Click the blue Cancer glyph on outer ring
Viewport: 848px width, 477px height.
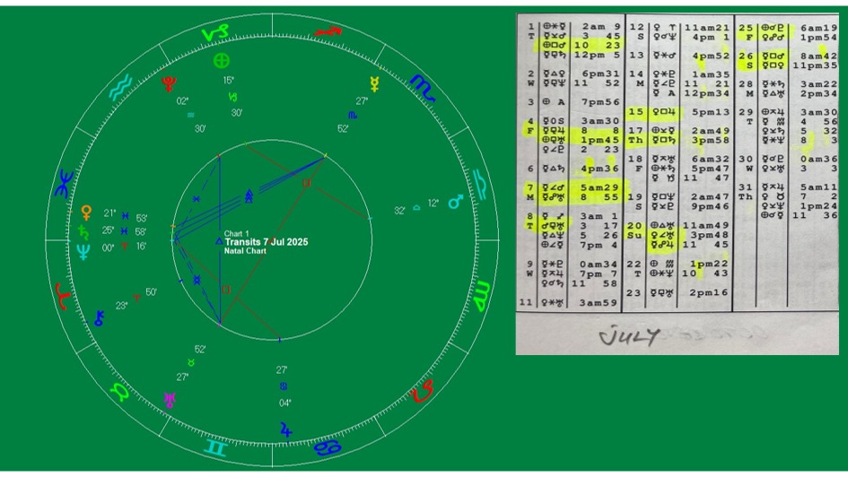[328, 447]
